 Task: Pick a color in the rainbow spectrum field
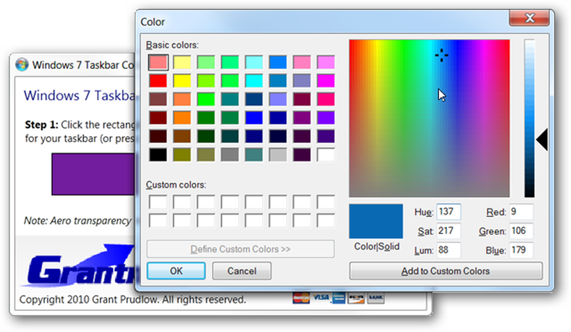429,118
